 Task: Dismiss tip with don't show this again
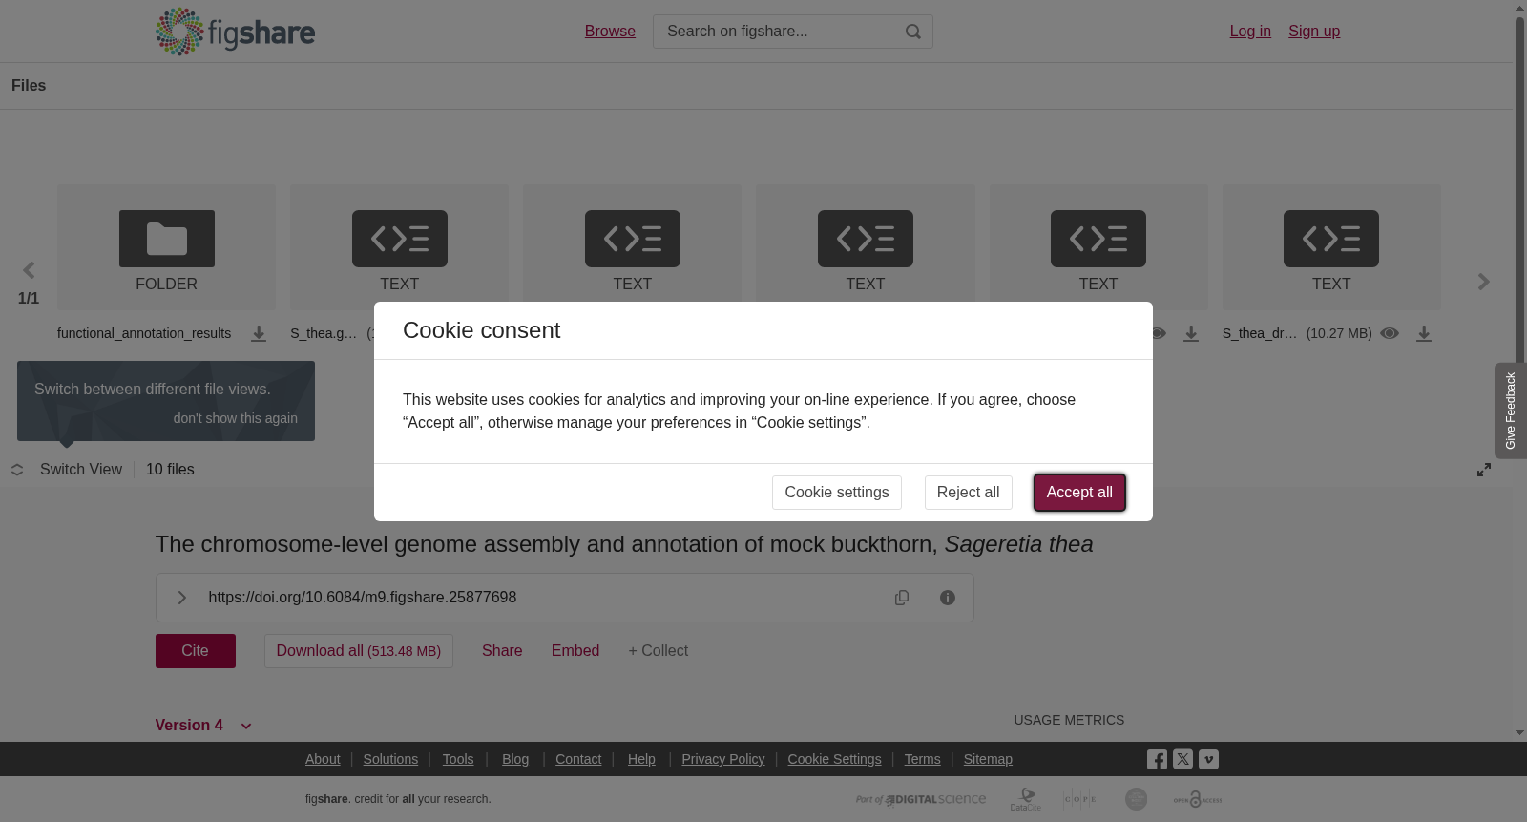point(236,418)
